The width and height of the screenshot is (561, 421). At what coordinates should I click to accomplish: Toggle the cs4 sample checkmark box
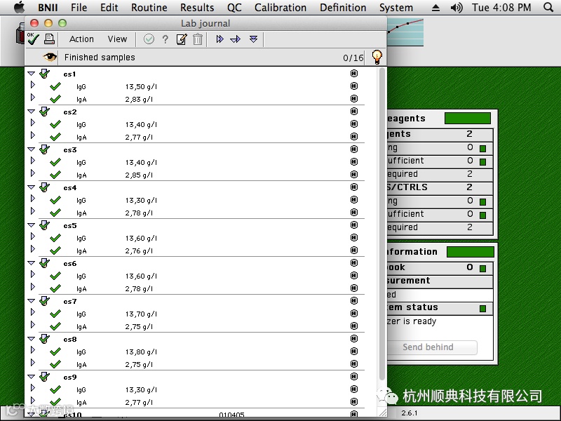(44, 187)
